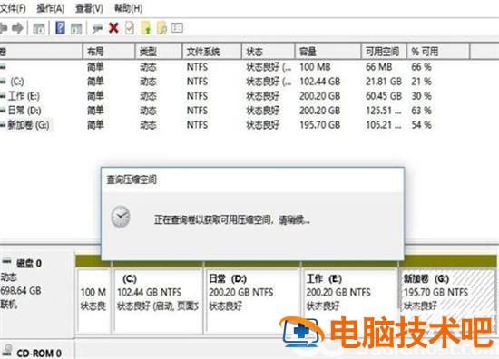Sort by the 布局 column header
Viewport: 499px width, 359px height.
tap(109, 51)
